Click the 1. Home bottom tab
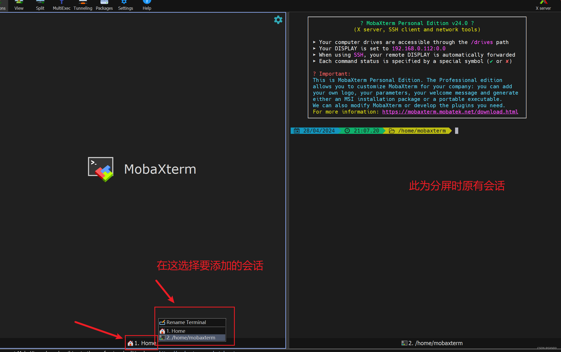 142,343
